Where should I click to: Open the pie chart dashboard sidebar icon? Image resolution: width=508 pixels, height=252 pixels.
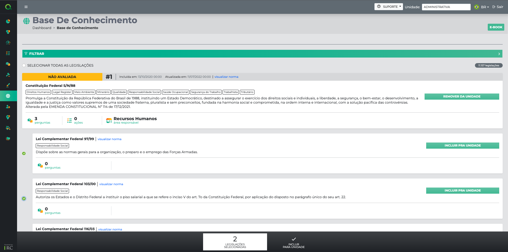click(x=8, y=21)
